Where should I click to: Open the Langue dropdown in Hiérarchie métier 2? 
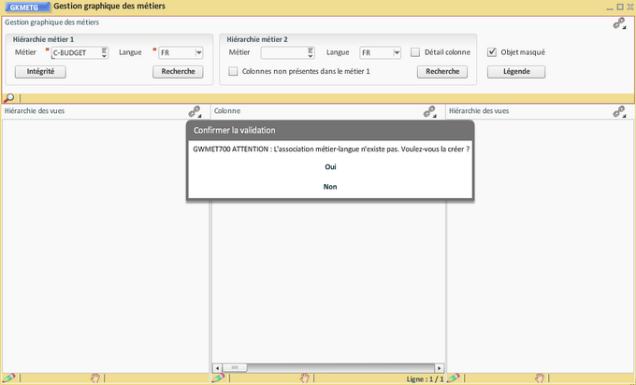397,53
